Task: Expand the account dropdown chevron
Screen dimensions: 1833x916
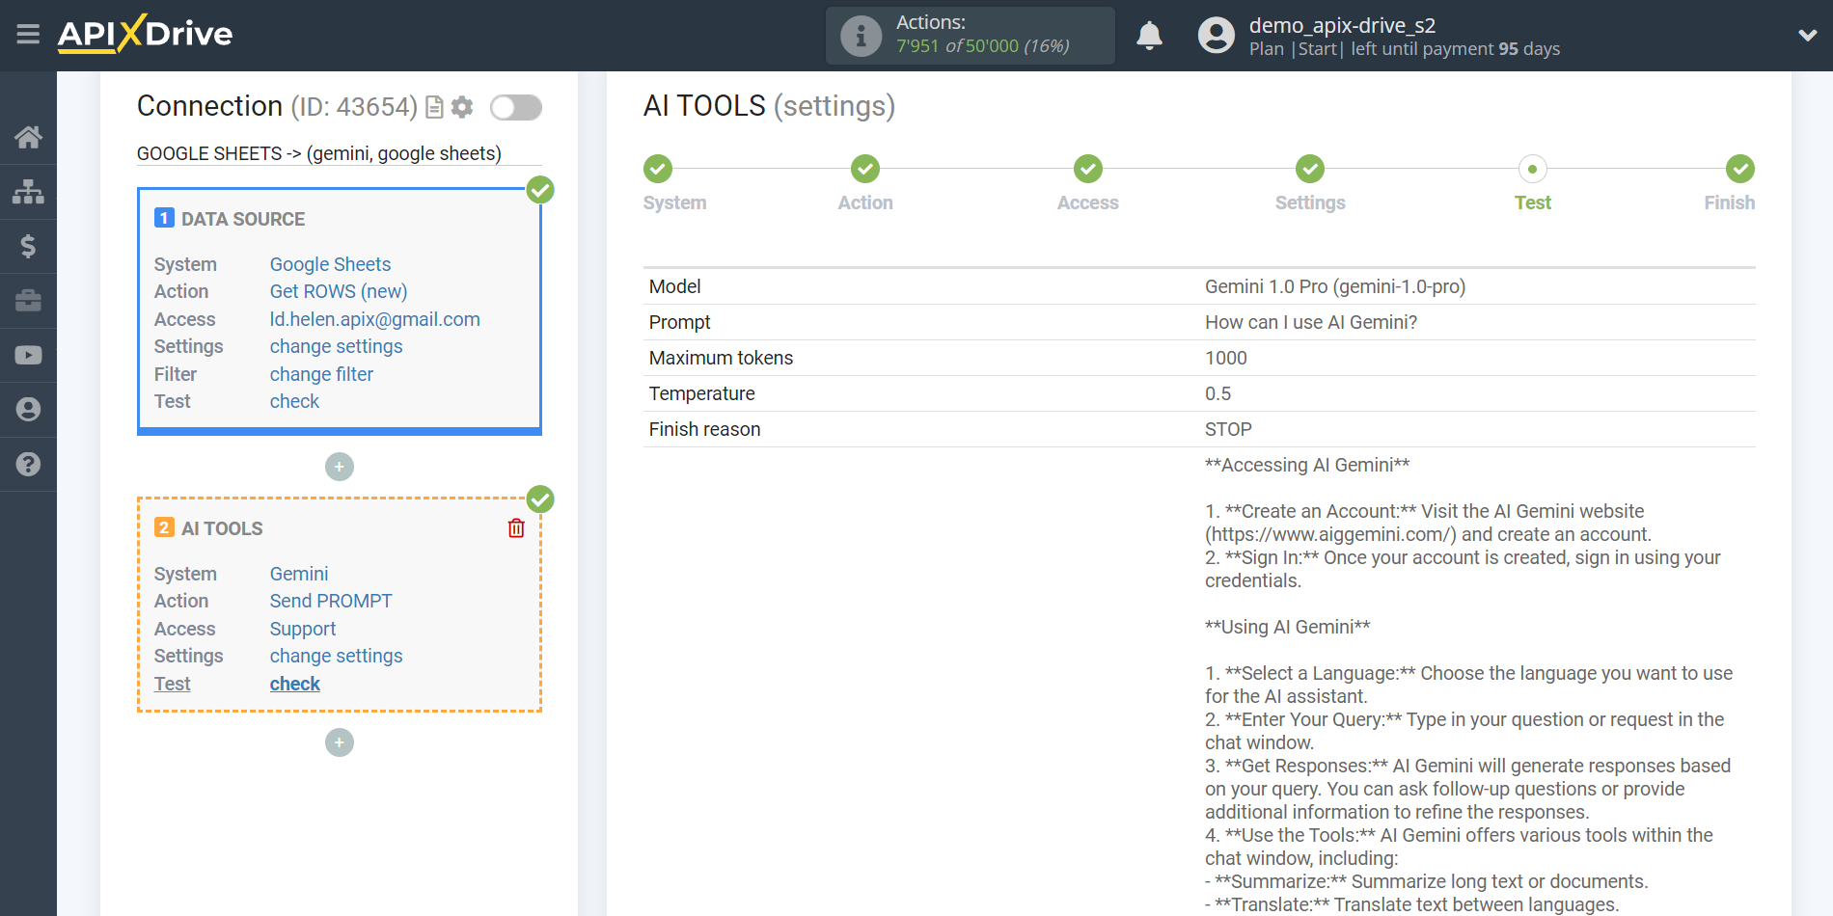Action: click(1807, 36)
